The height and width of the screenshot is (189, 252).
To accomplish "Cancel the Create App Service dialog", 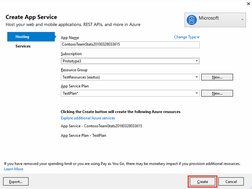I will pyautogui.click(x=231, y=182).
